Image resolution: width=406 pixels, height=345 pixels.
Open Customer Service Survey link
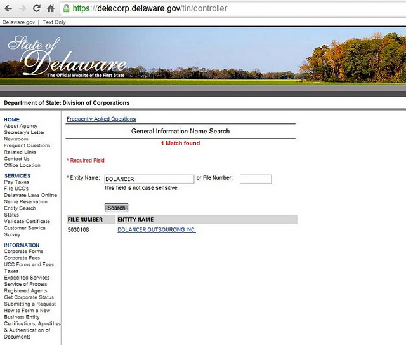click(x=25, y=231)
